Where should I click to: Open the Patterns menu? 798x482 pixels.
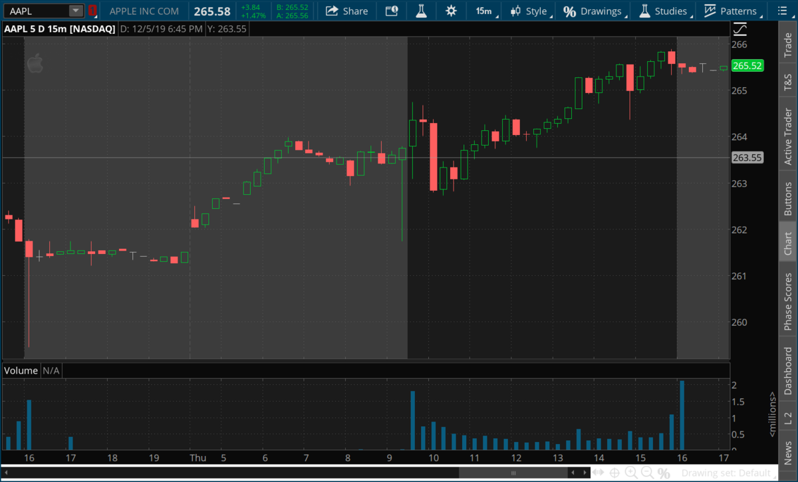tap(731, 11)
